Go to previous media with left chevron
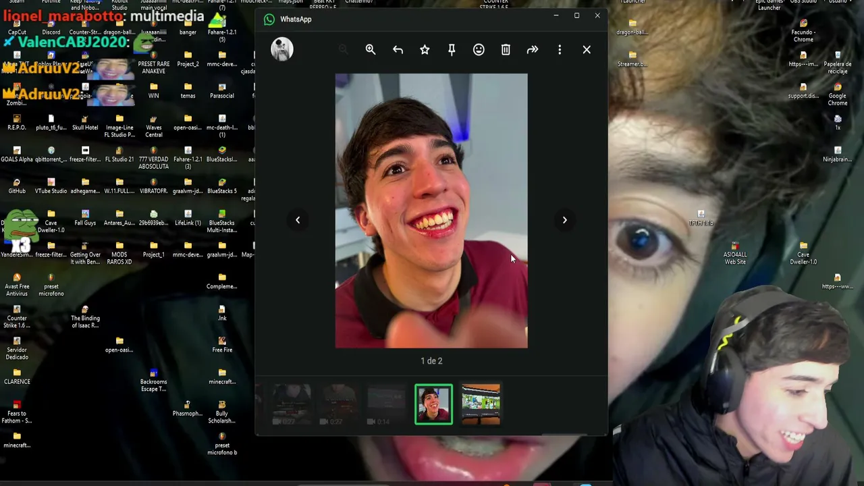The height and width of the screenshot is (486, 864). [298, 220]
